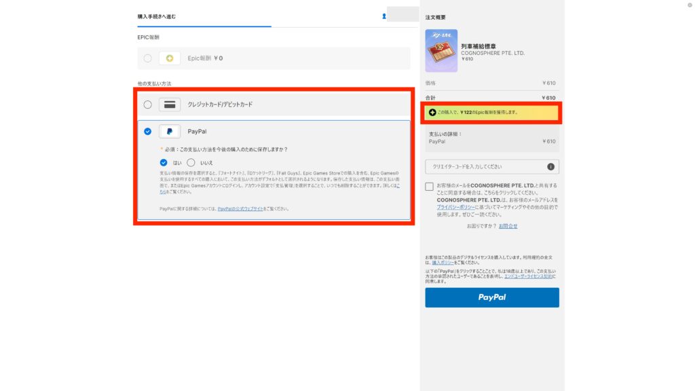Open the PayPal公式ウェブサイト link
Screen dimensions: 695x391
click(240, 209)
